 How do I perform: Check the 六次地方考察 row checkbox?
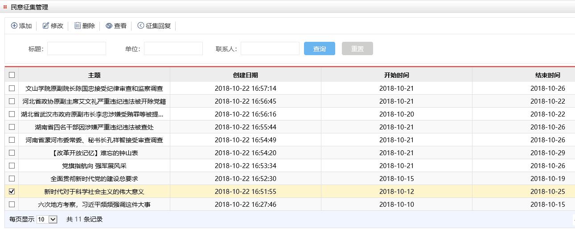click(x=12, y=204)
